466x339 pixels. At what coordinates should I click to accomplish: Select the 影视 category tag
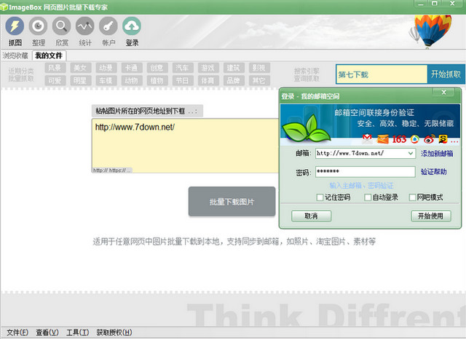[x=259, y=68]
